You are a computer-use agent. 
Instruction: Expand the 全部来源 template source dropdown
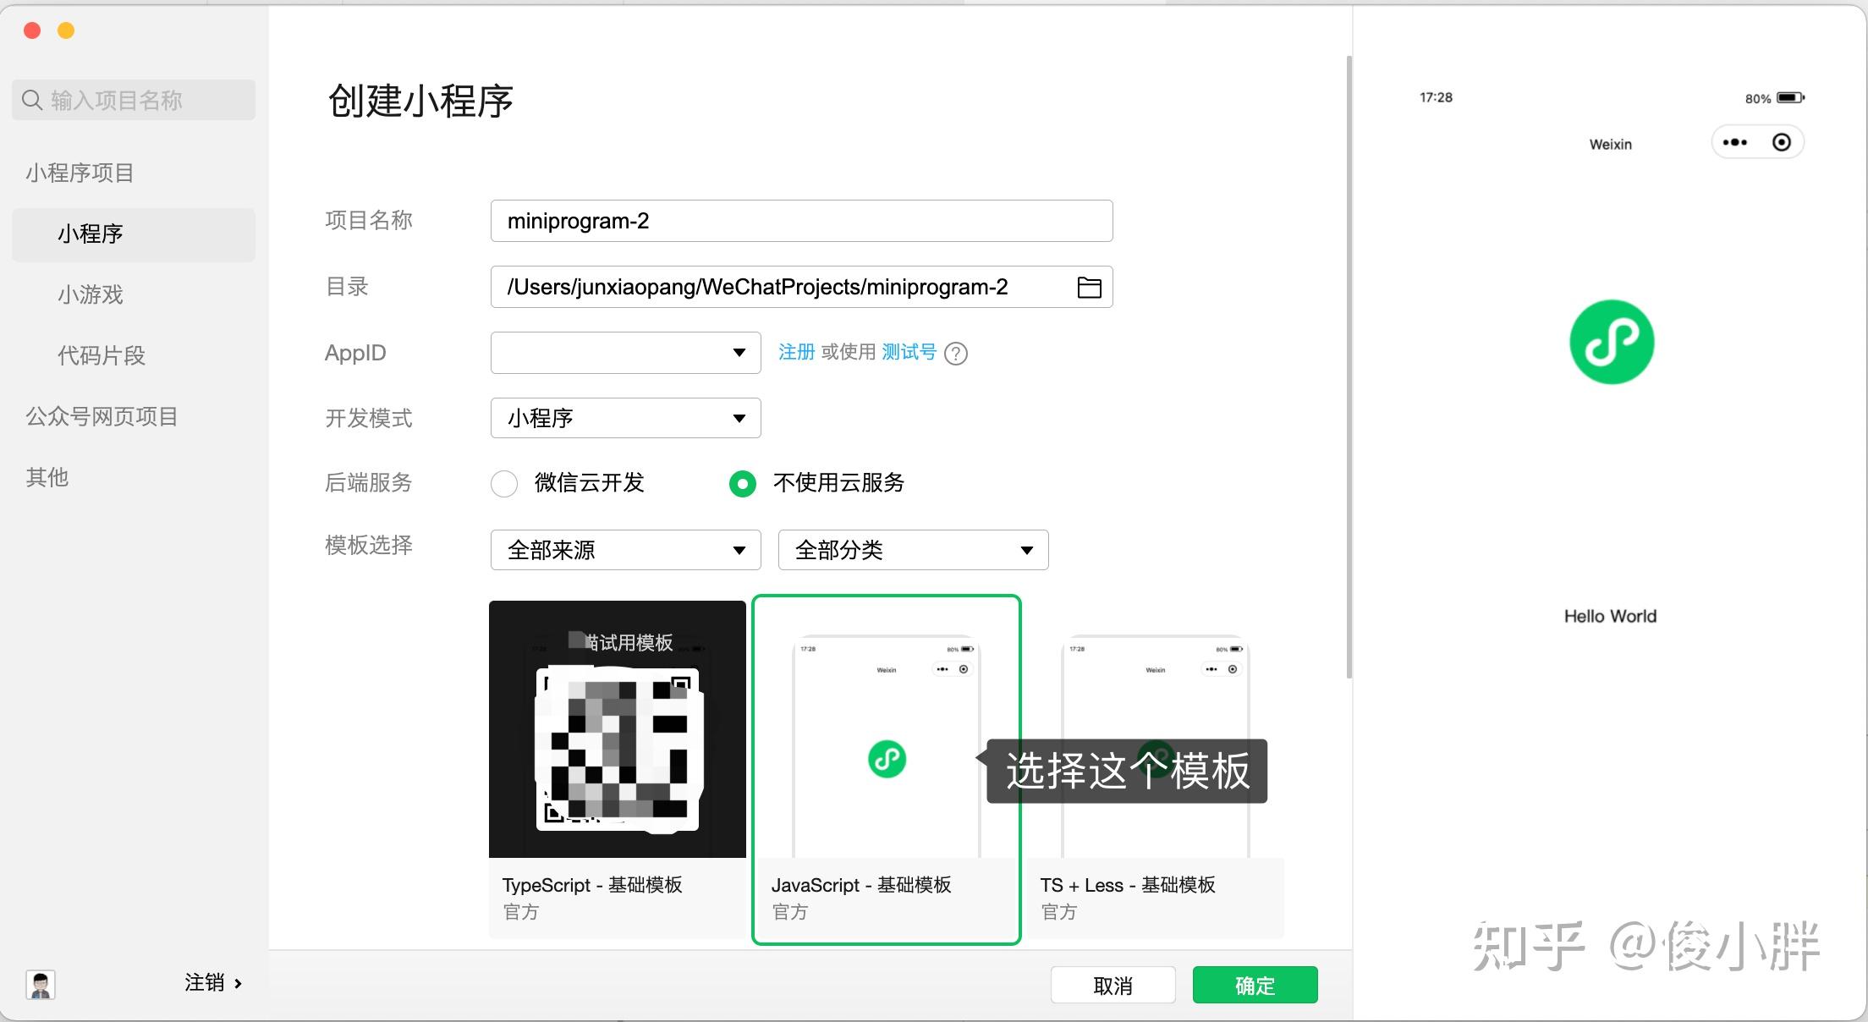(x=626, y=550)
